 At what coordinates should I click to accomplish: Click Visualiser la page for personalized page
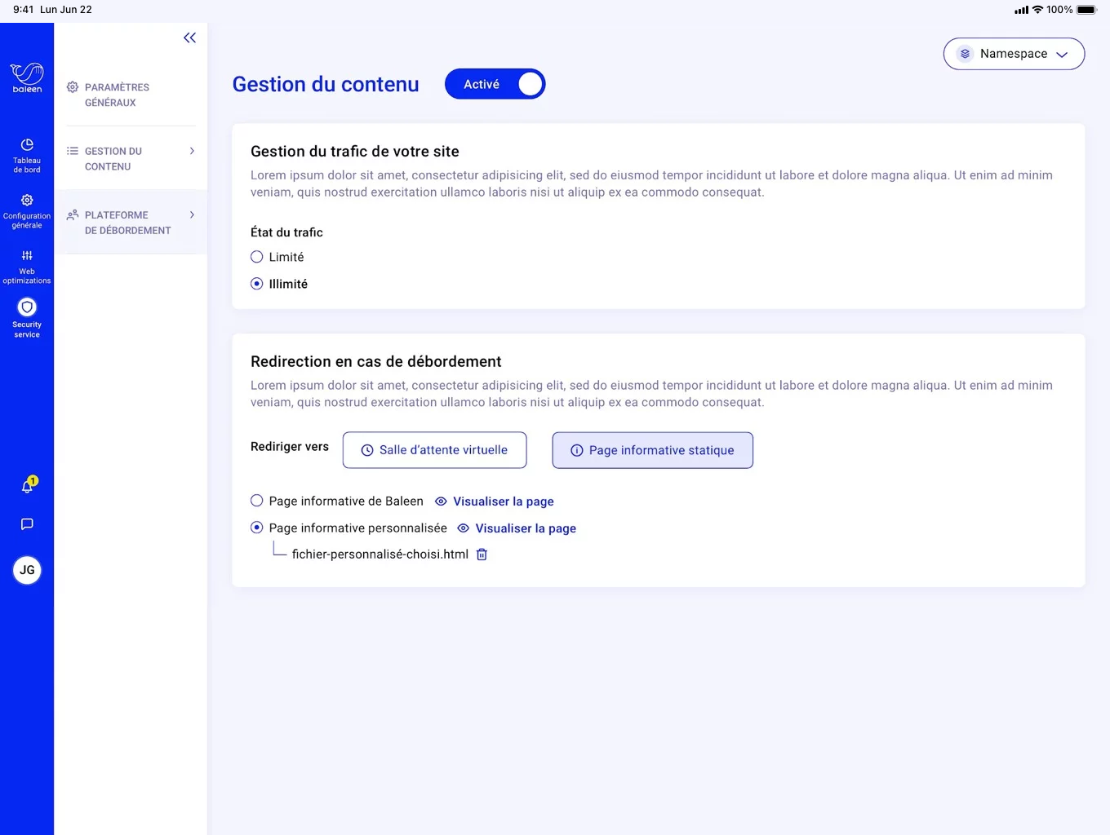(525, 528)
